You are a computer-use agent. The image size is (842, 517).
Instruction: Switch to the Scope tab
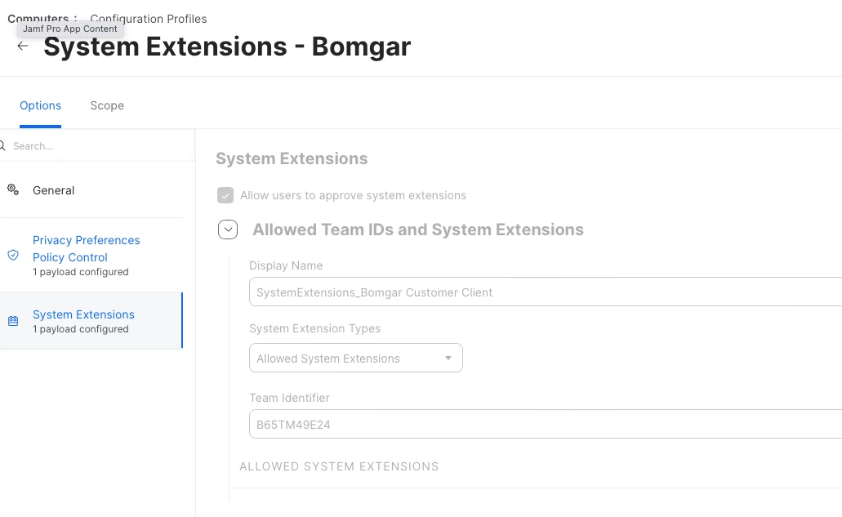click(107, 105)
